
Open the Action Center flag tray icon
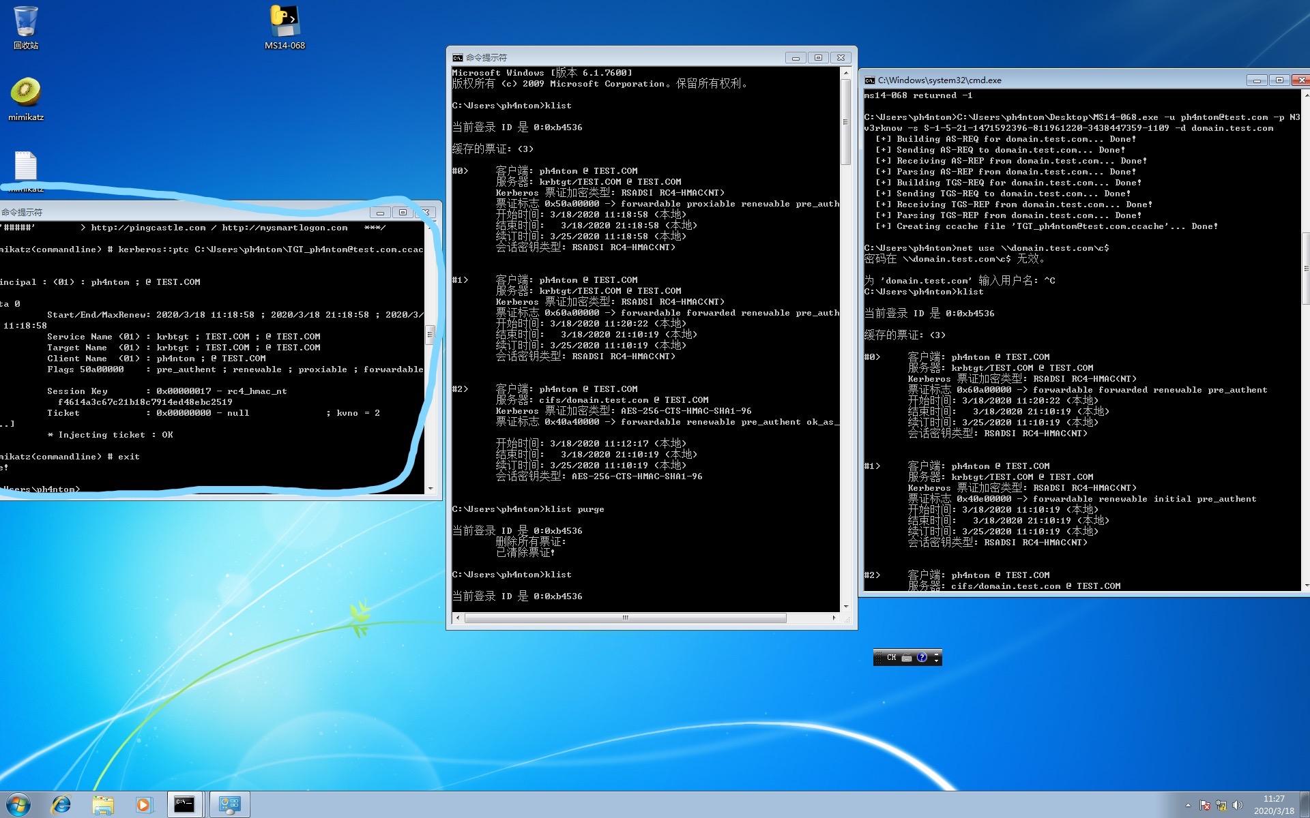point(1205,805)
